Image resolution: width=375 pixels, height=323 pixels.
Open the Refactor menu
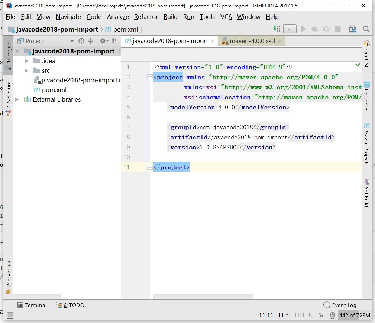tap(146, 17)
